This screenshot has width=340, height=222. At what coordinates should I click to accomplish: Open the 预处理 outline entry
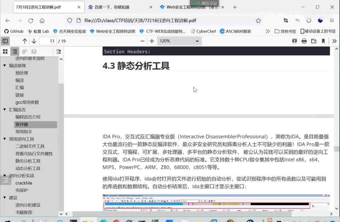[x=22, y=73]
